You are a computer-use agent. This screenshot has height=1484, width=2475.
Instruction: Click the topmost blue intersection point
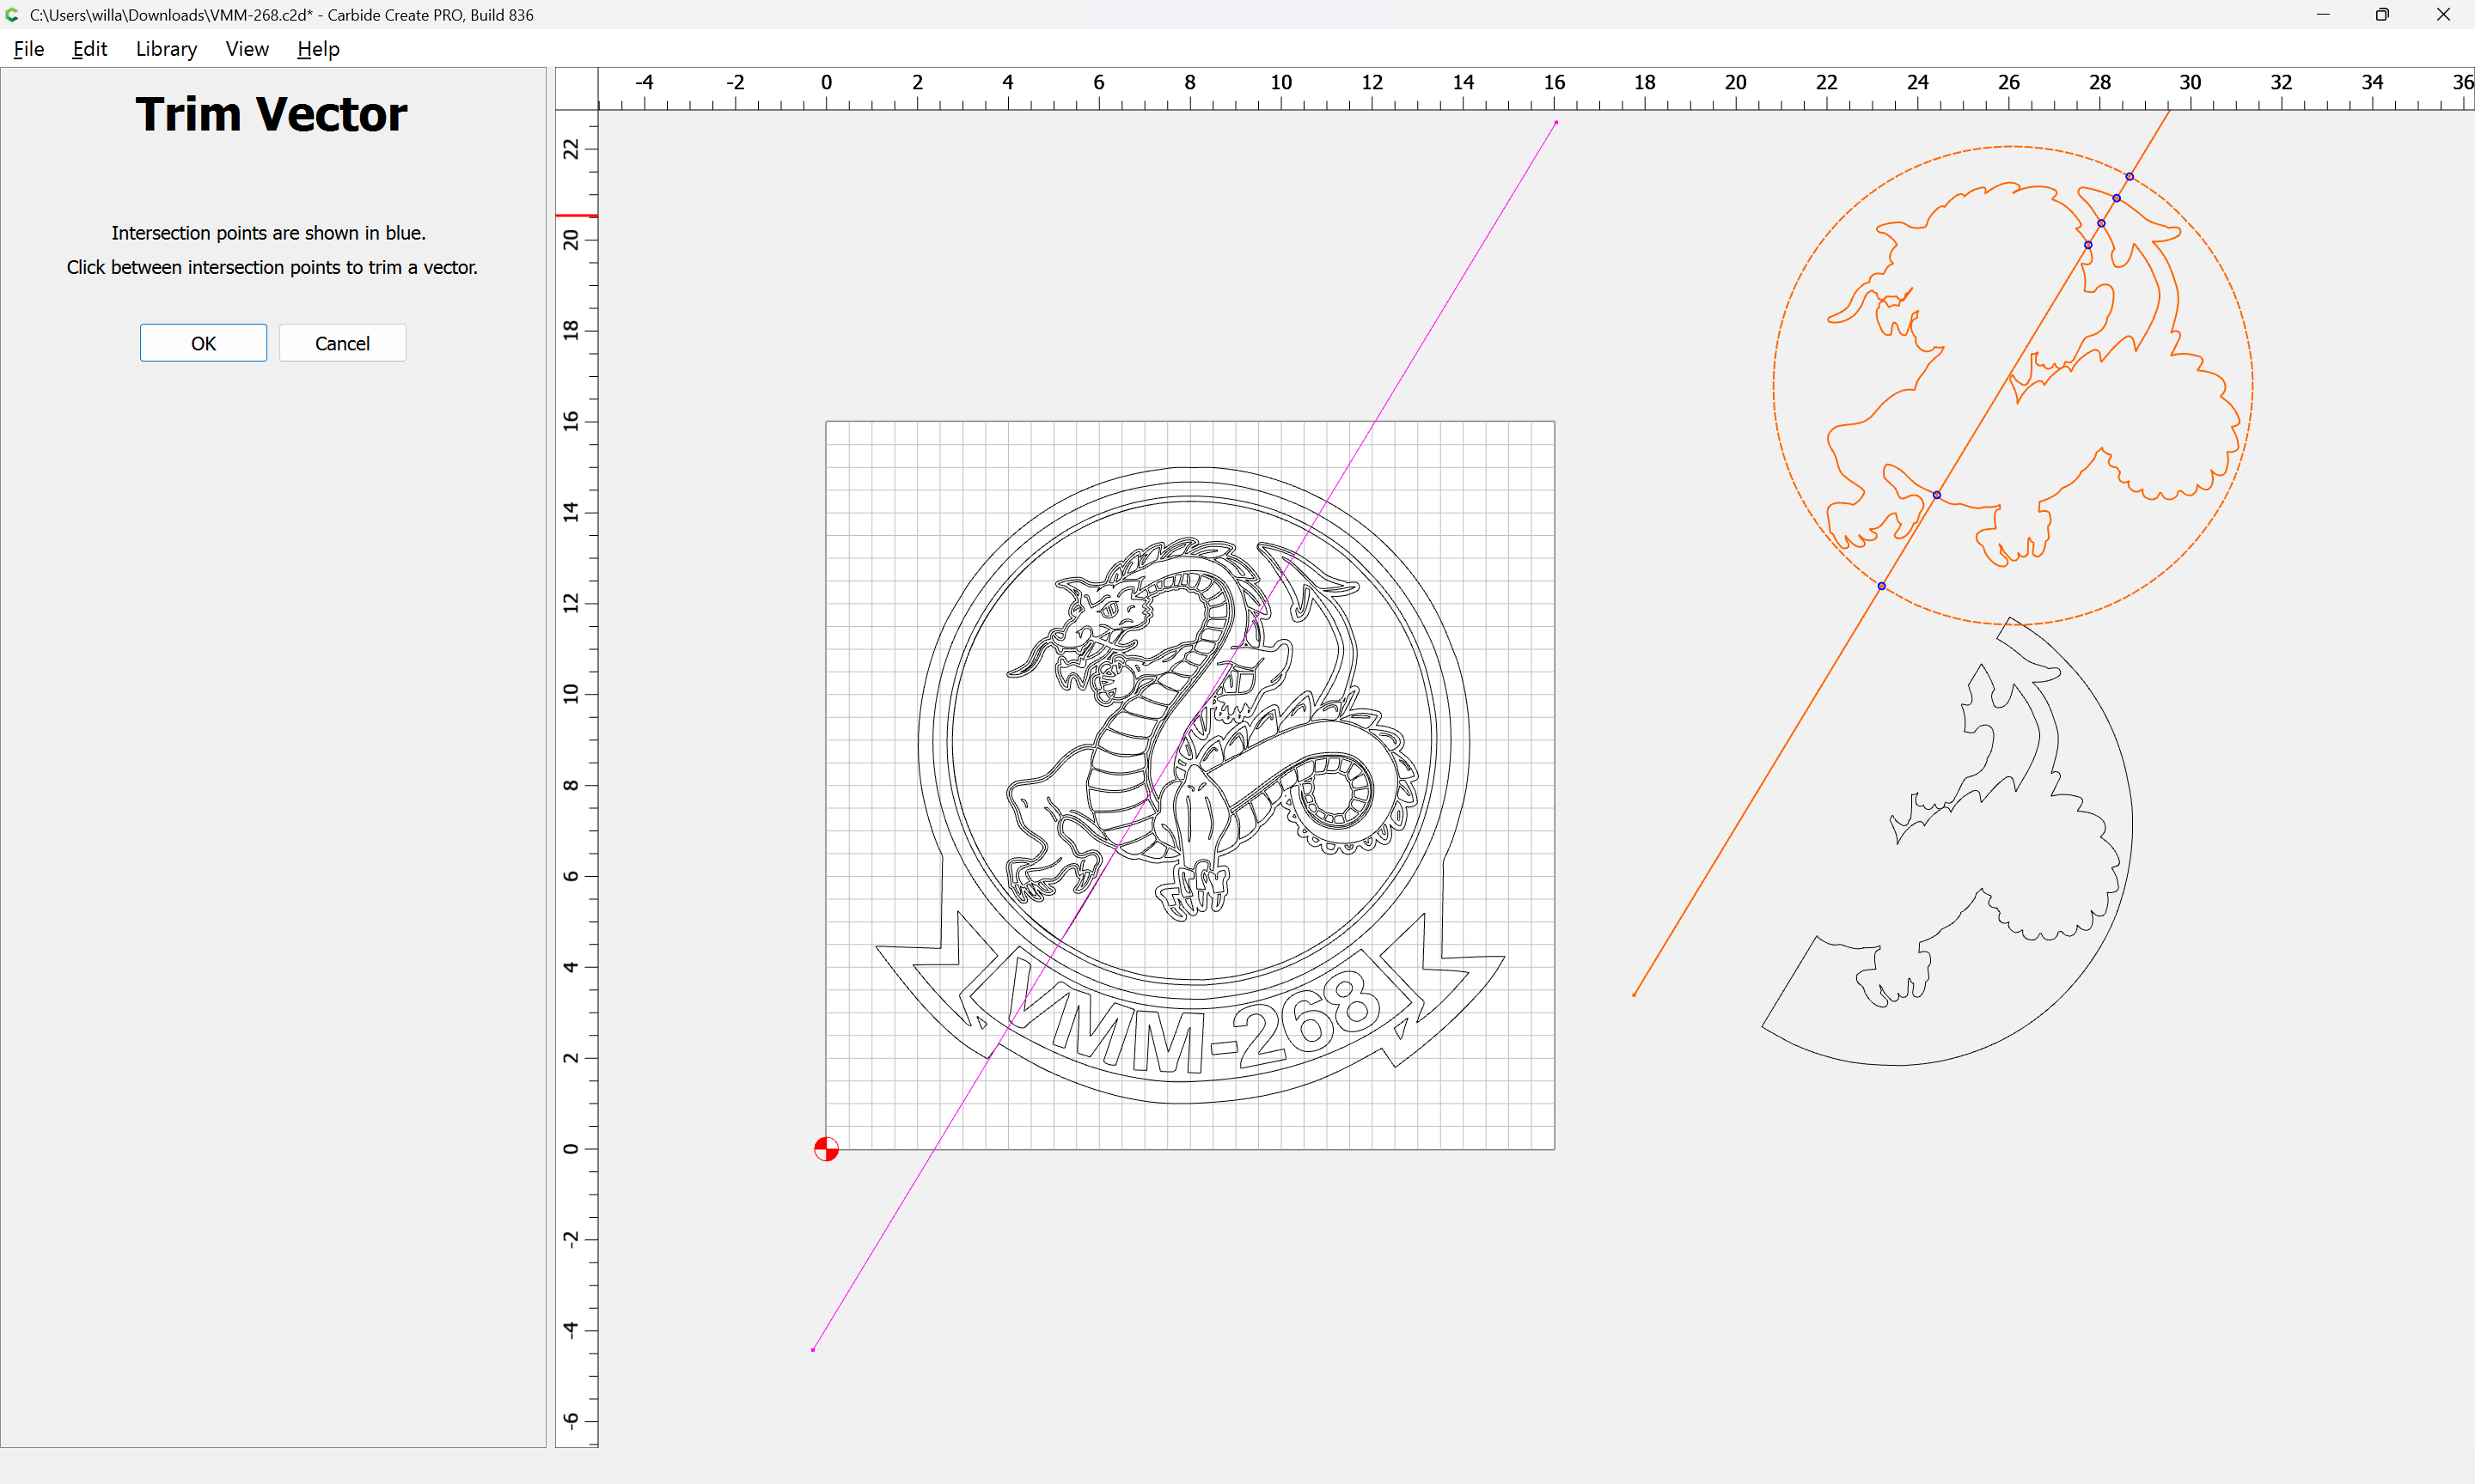(x=2130, y=177)
